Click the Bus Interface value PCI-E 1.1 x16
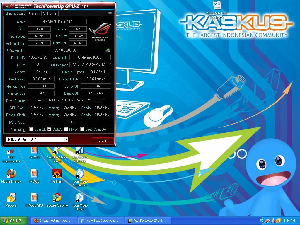Viewport: 300px width, 225px height. pyautogui.click(x=88, y=64)
